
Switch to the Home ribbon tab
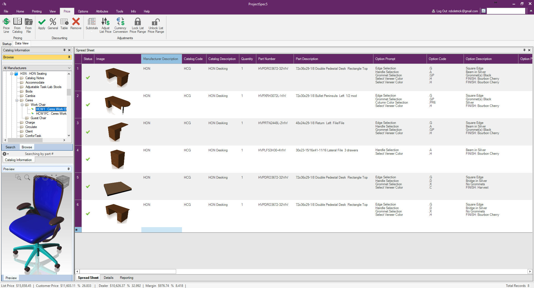(x=20, y=11)
